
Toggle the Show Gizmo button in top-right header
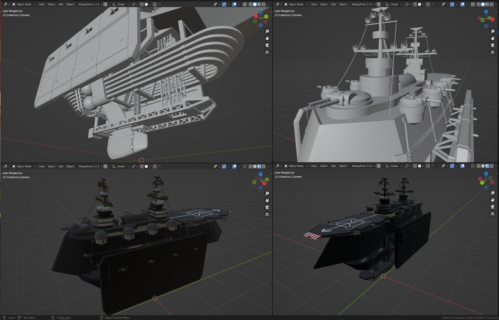point(452,4)
